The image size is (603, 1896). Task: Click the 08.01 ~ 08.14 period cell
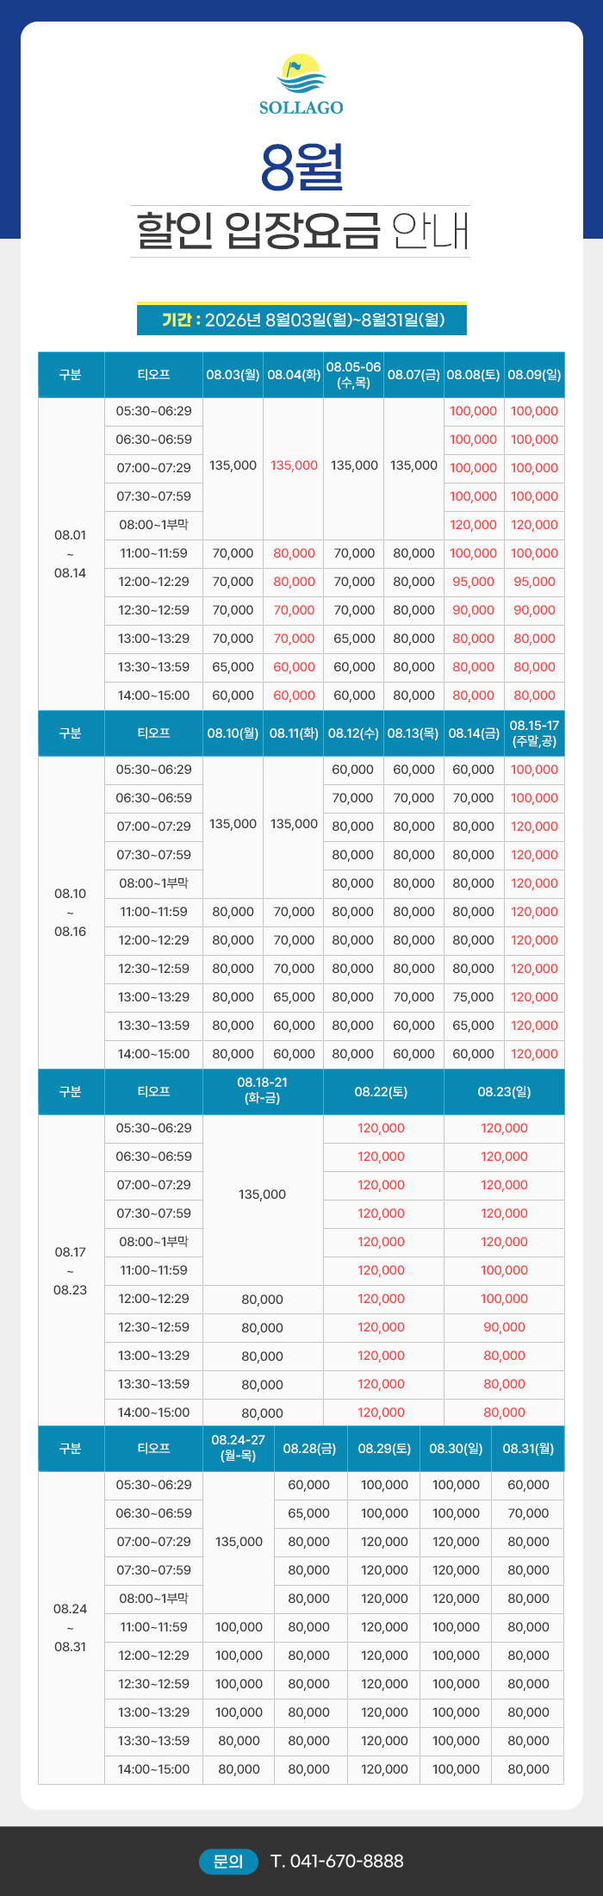pos(71,554)
